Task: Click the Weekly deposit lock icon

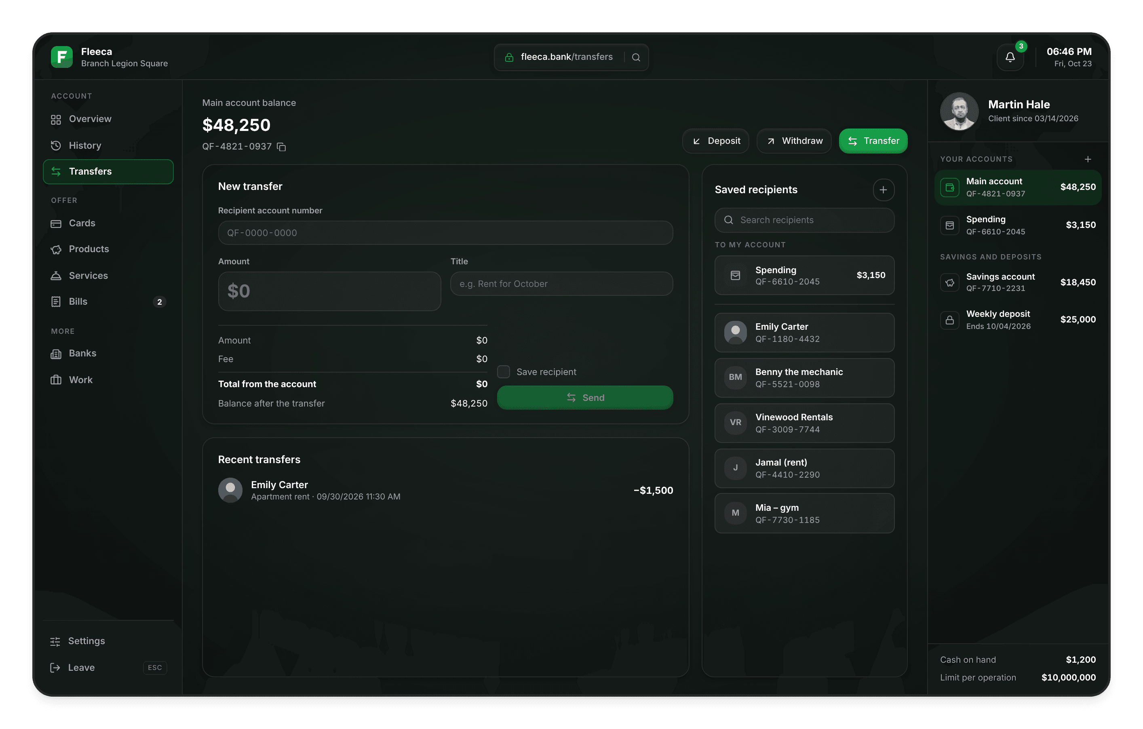Action: point(950,320)
